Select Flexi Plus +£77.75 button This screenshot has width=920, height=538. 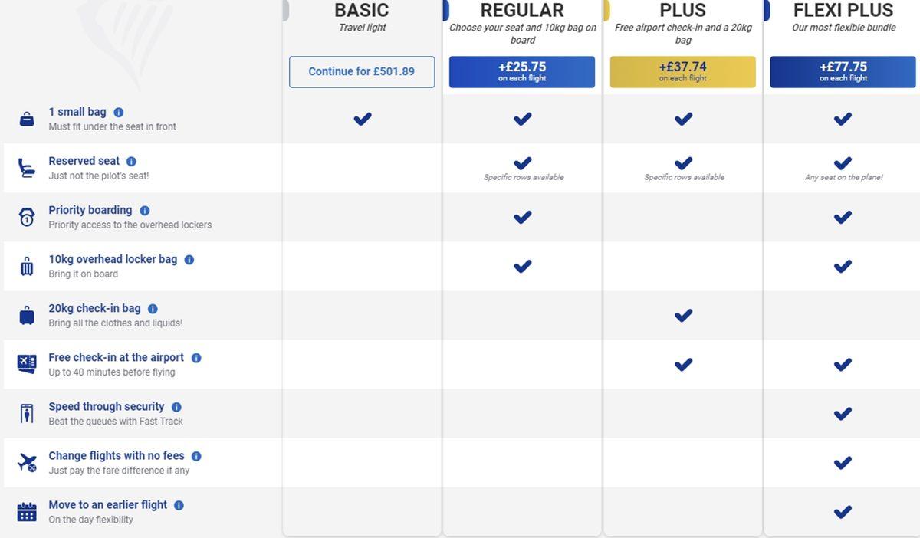tap(843, 71)
